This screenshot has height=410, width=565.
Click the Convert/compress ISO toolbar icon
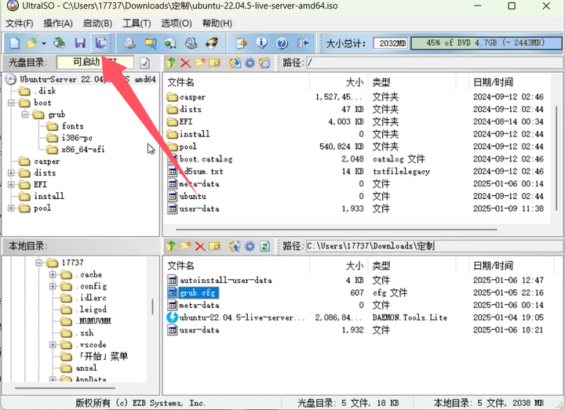pos(150,43)
